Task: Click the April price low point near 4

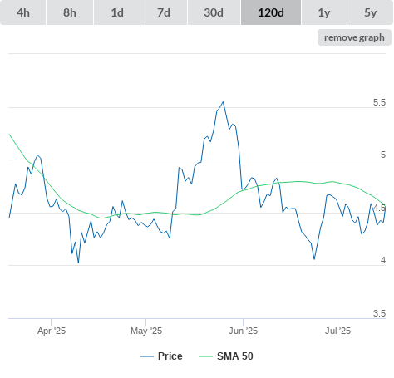Action: 78,263
